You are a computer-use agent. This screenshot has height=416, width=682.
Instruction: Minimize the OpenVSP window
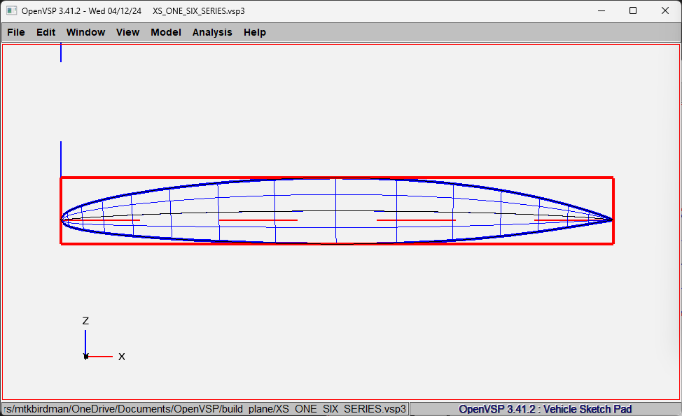pyautogui.click(x=601, y=11)
